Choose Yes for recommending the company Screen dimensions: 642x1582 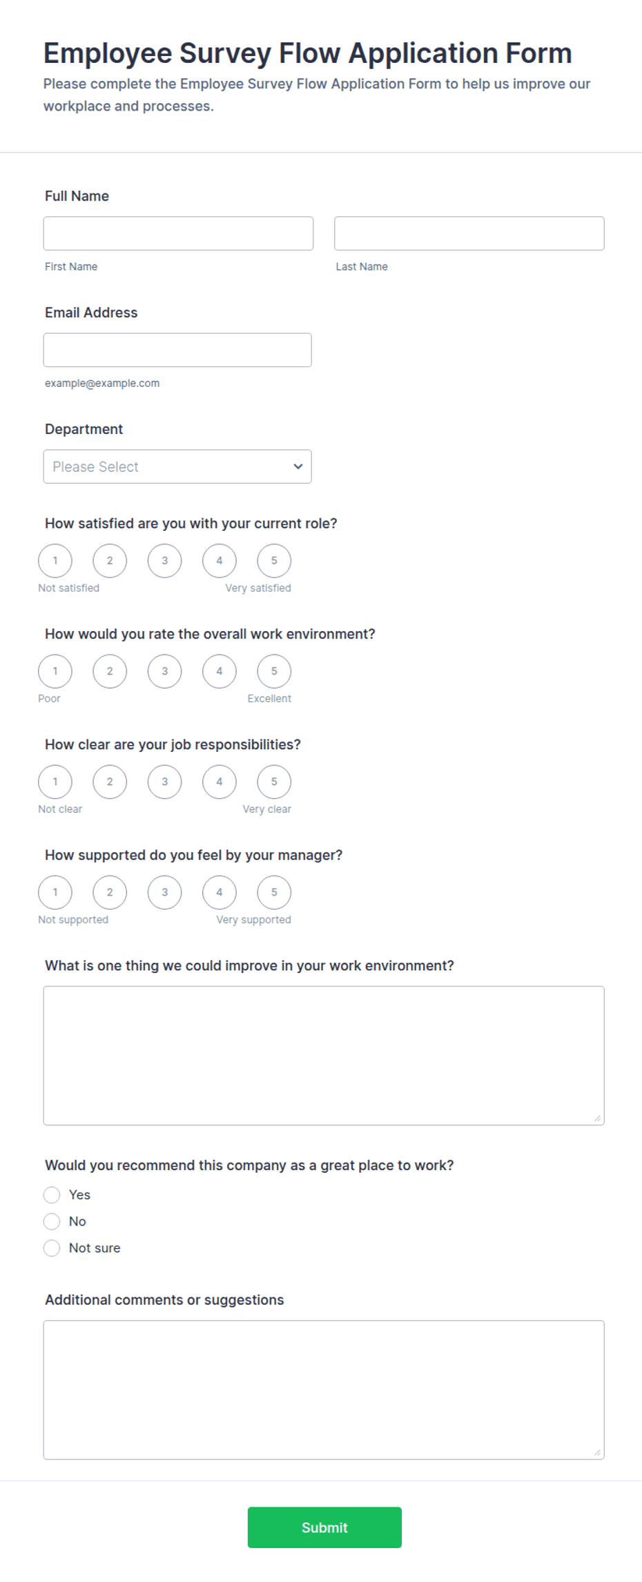pos(52,1195)
